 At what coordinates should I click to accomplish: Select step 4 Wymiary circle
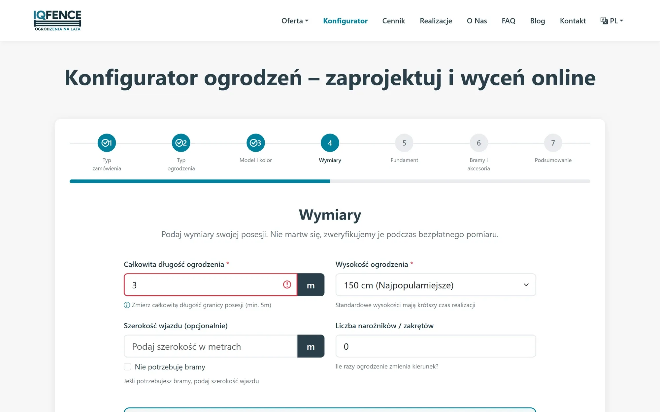(330, 143)
